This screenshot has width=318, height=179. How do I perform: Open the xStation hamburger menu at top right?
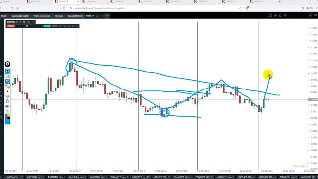pyautogui.click(x=316, y=15)
